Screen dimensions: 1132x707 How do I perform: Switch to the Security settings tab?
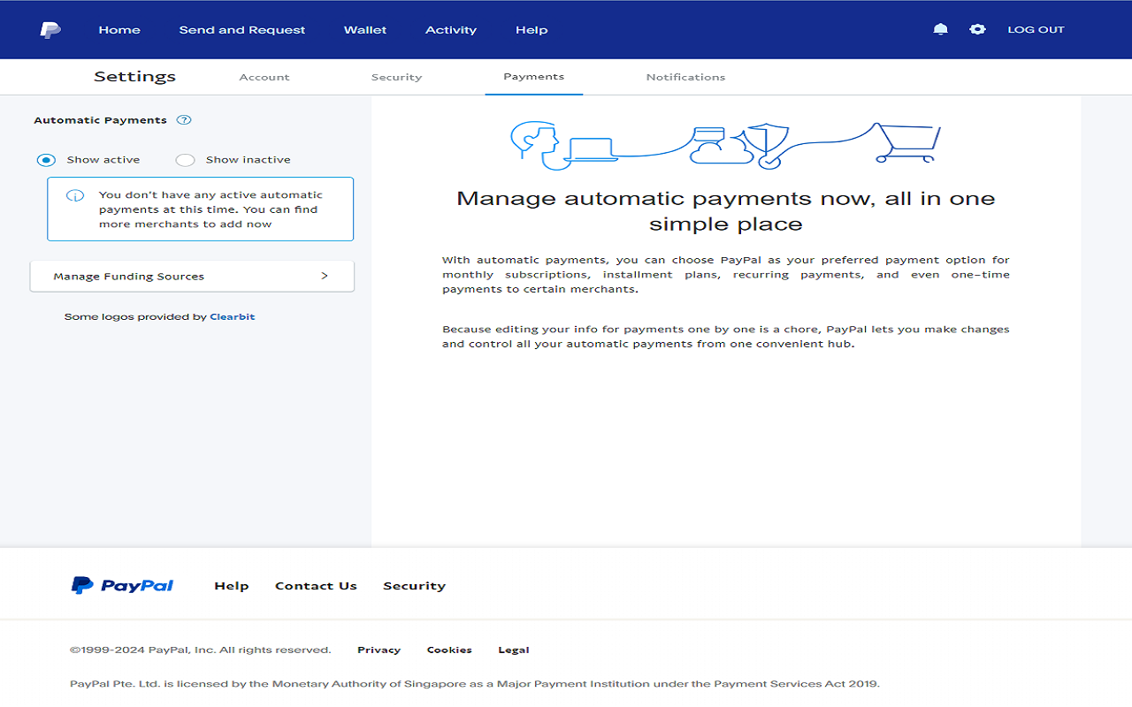click(396, 77)
